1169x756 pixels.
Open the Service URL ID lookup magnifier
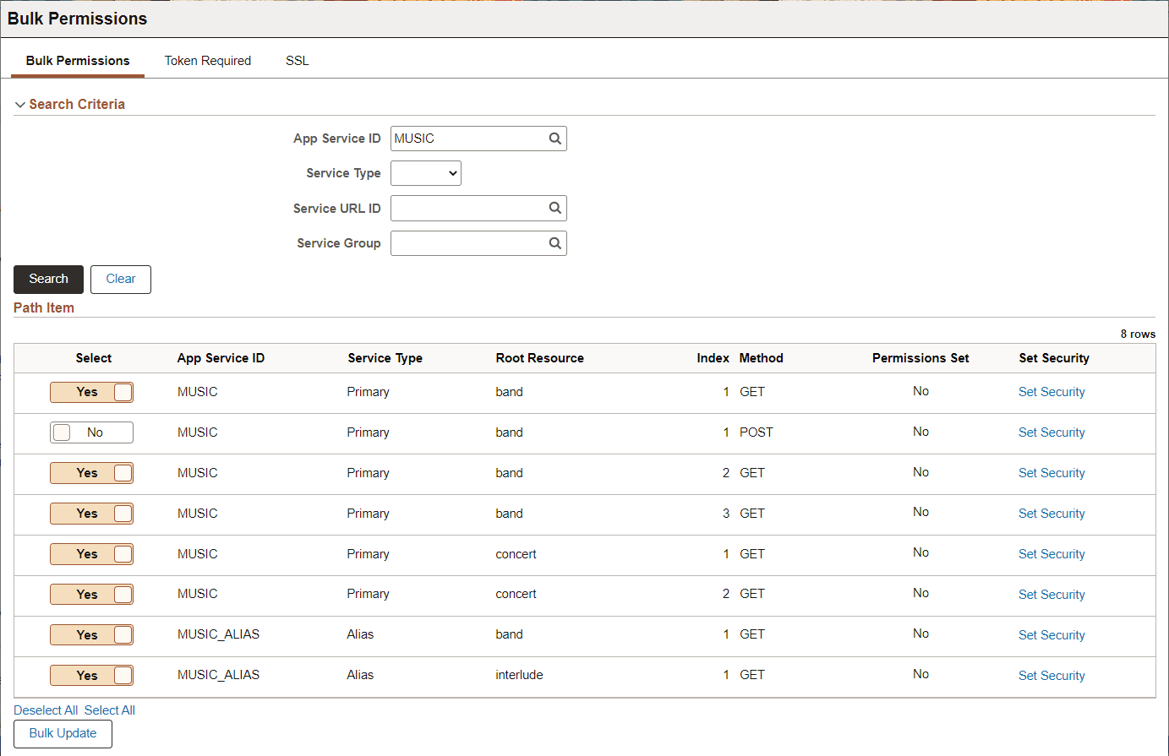click(x=554, y=208)
